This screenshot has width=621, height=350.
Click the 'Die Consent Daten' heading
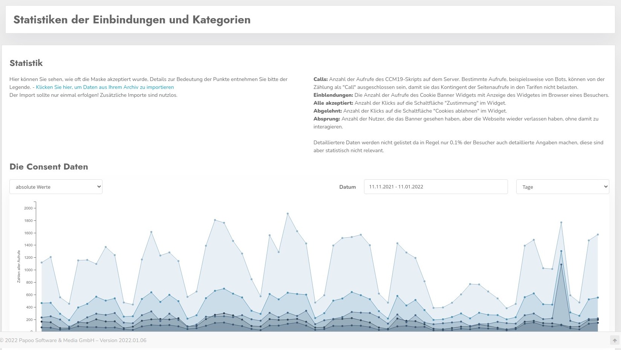(49, 167)
